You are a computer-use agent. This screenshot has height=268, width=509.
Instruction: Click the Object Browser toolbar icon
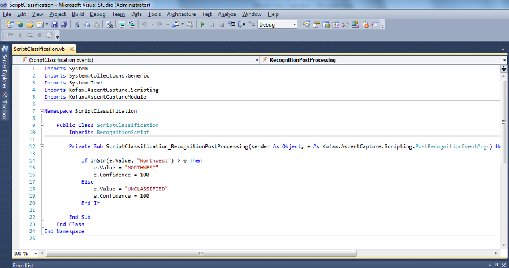click(x=335, y=25)
